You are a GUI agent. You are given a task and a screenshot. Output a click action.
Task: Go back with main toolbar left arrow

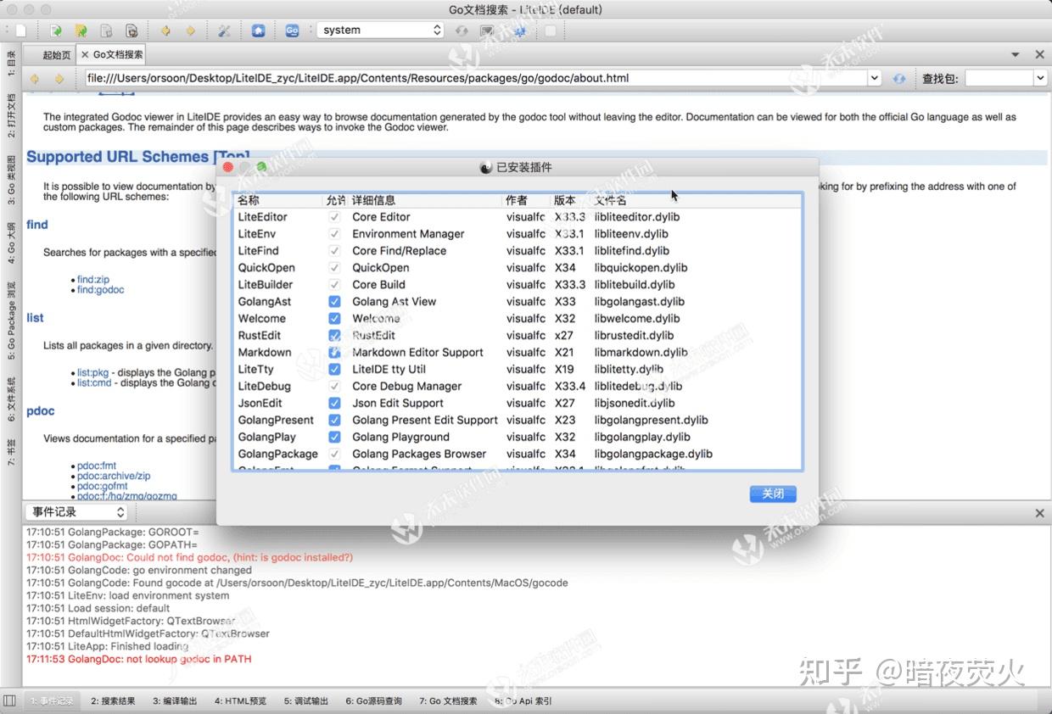pyautogui.click(x=165, y=31)
